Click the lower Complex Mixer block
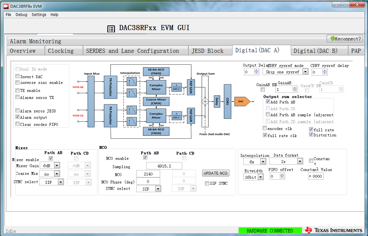The height and width of the screenshot is (236, 368). pos(156,116)
